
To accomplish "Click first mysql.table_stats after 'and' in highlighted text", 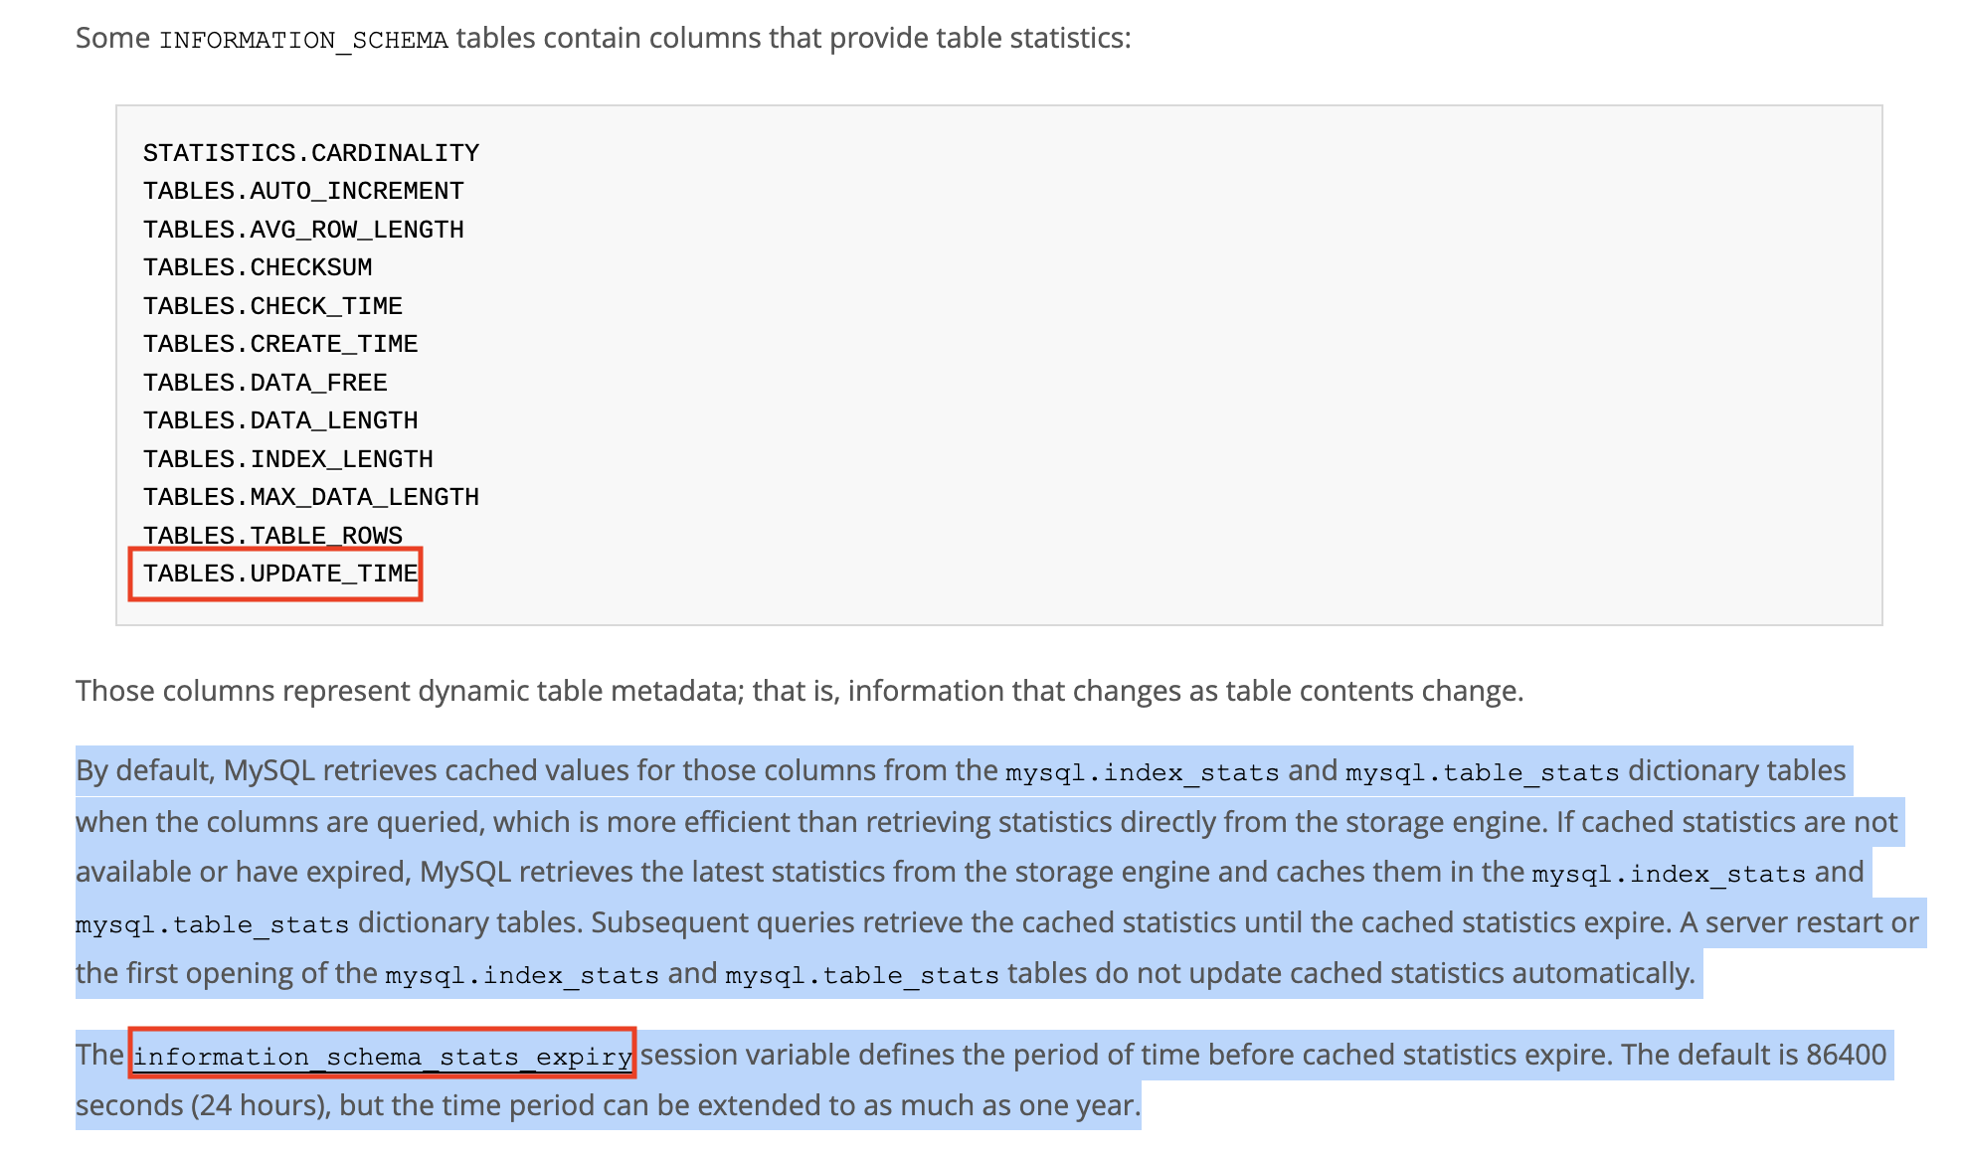I will click(x=1483, y=772).
